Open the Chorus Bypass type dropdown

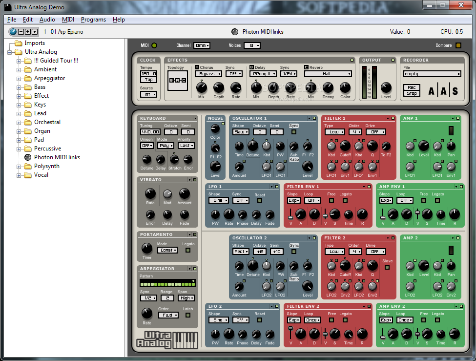coord(208,74)
